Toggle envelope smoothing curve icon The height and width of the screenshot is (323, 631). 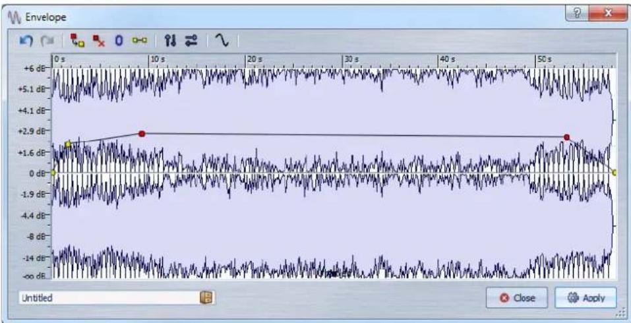[222, 40]
